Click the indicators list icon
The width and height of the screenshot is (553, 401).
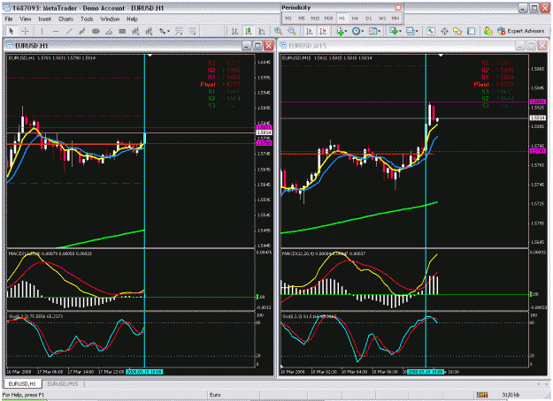coord(340,31)
